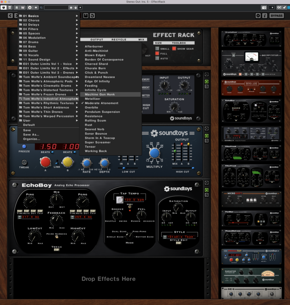Click the save preset floppy icon
Image resolution: width=290 pixels, height=305 pixels.
(x=86, y=15)
